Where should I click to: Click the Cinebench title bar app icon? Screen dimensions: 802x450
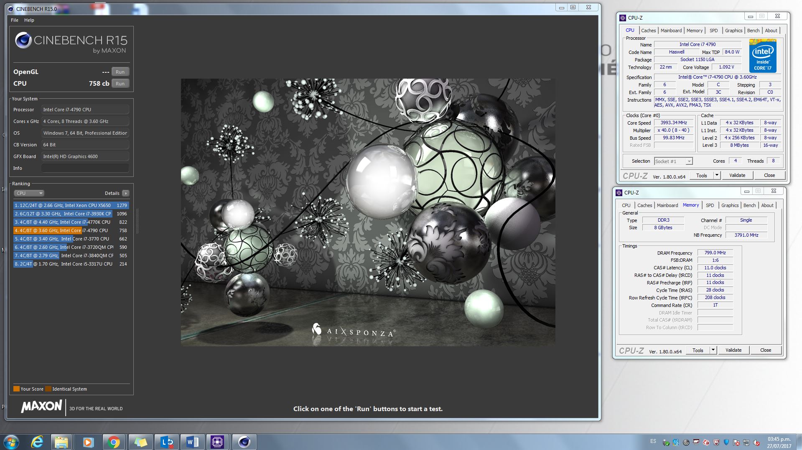[x=11, y=9]
